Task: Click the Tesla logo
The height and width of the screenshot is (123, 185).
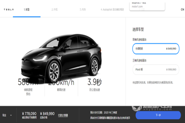Action: tap(9, 10)
